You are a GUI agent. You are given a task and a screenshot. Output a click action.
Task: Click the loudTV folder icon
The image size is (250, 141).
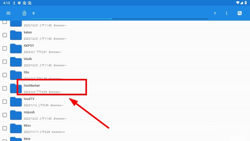16,102
